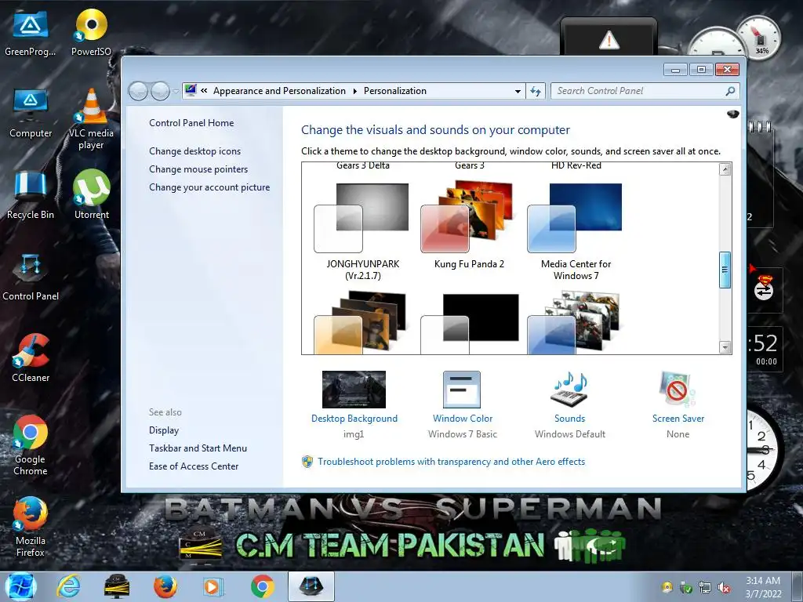
Task: Open Change your account picture link
Action: pyautogui.click(x=209, y=187)
